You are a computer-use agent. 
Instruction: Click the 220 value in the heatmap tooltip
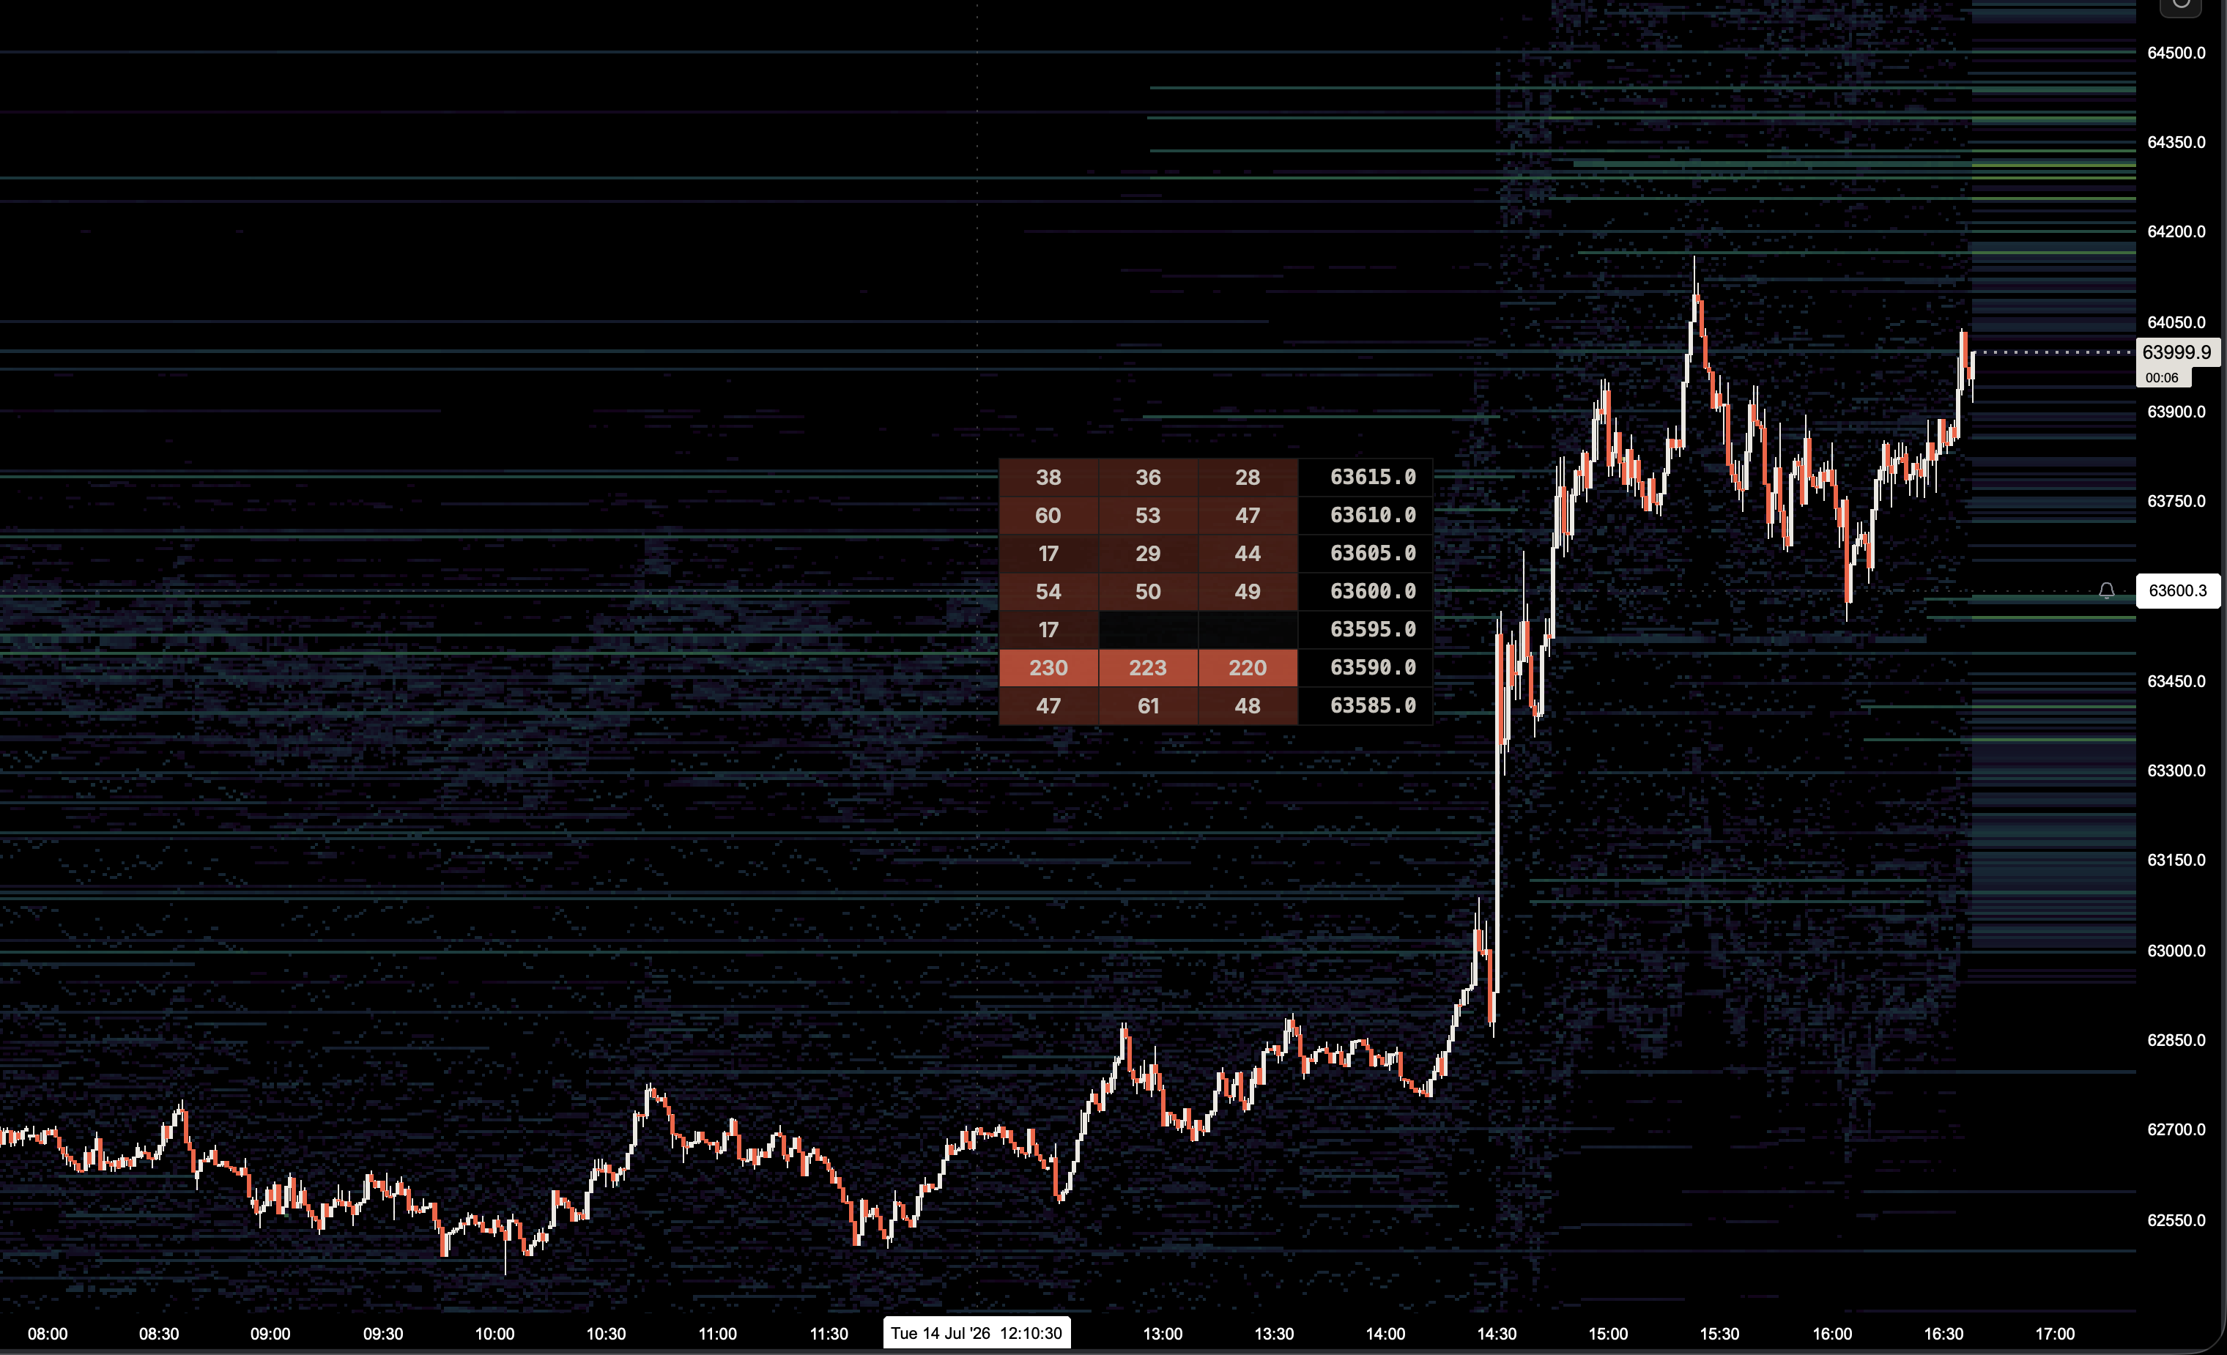pos(1248,668)
